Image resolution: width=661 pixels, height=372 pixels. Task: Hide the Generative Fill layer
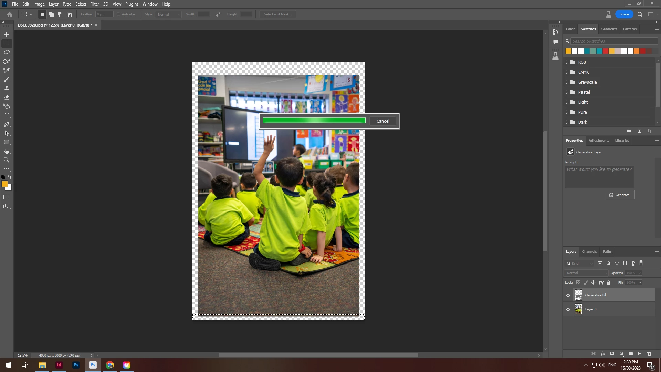(568, 295)
